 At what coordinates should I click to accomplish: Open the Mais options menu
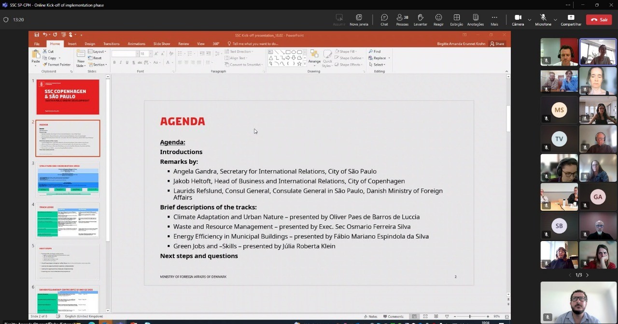(494, 19)
